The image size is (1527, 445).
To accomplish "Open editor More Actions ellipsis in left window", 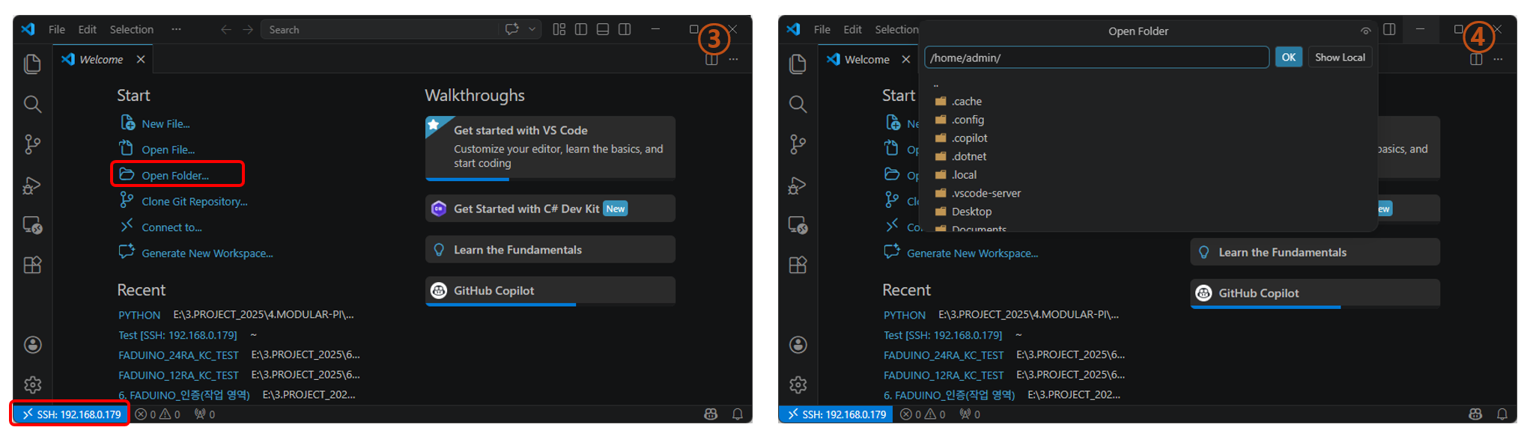I will pos(733,59).
